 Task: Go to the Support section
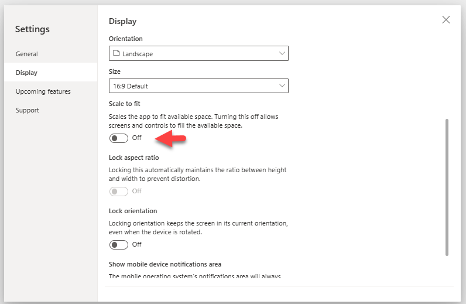(x=50, y=110)
